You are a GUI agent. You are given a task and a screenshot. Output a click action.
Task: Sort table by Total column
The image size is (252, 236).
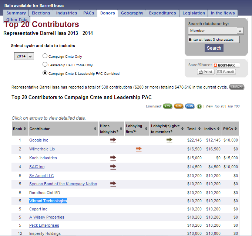point(194,129)
